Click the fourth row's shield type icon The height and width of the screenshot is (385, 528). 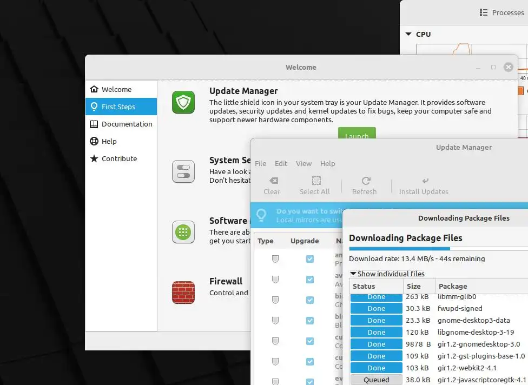coord(275,321)
